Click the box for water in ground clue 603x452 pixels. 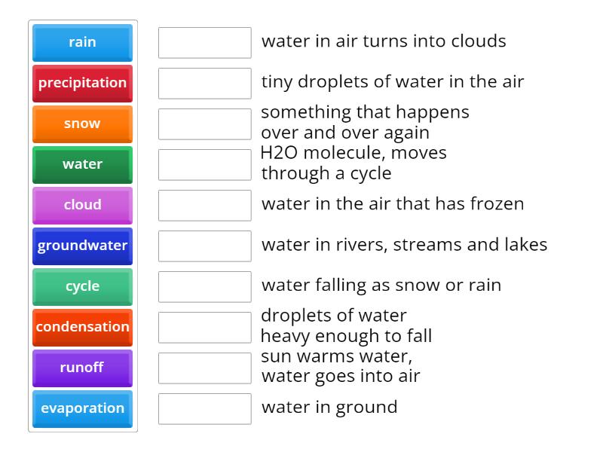coord(204,408)
